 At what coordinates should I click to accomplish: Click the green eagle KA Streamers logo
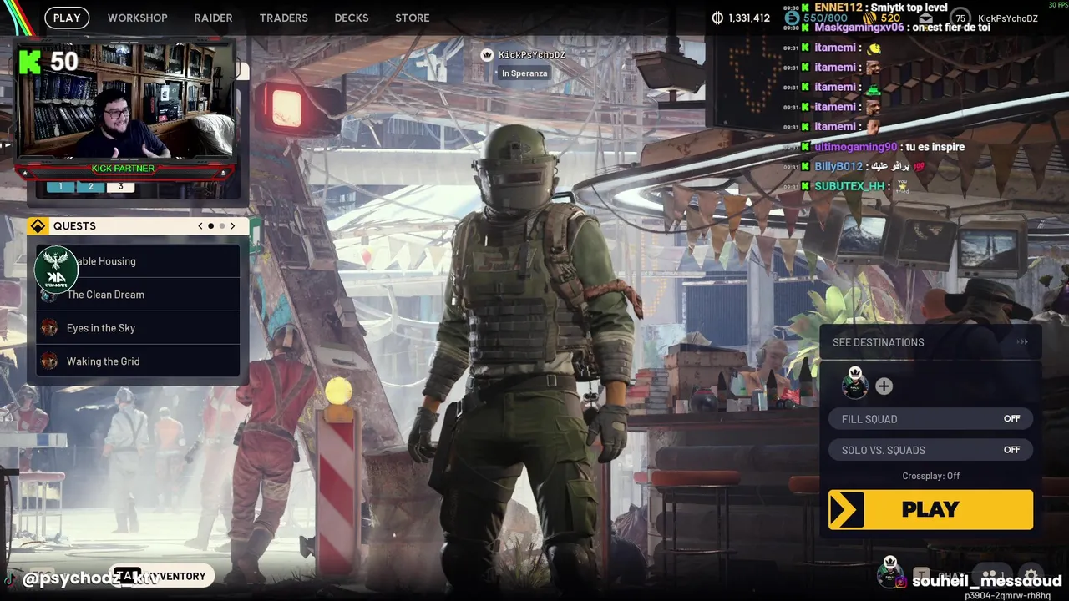[56, 269]
